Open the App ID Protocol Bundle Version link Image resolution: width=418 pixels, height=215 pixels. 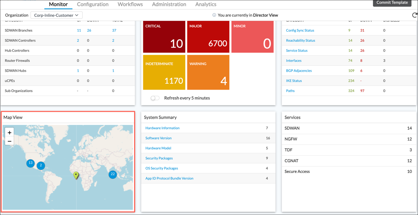[x=169, y=178]
